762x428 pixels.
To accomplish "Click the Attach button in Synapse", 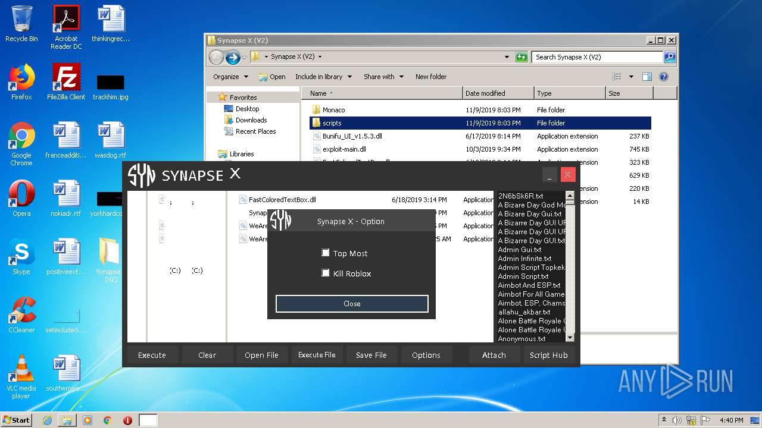I will tap(494, 355).
